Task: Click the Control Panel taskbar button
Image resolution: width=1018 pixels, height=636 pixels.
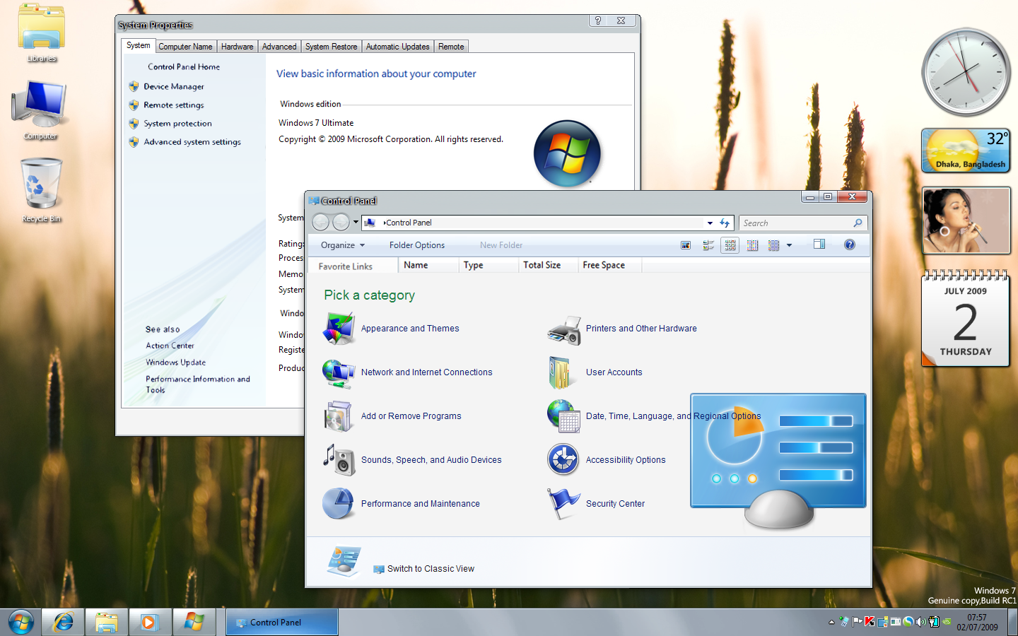Action: tap(282, 622)
